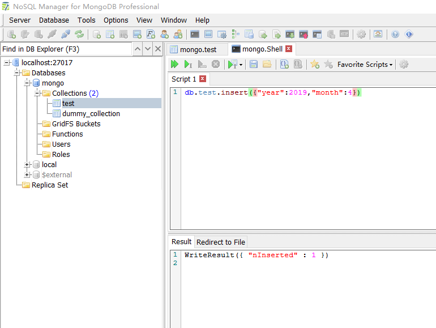This screenshot has height=328, width=436.
Task: Select the dummy_collection tree item
Action: click(x=91, y=113)
